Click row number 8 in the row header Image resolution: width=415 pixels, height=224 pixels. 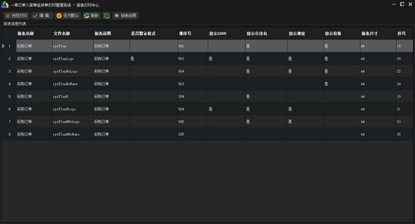click(x=9, y=134)
